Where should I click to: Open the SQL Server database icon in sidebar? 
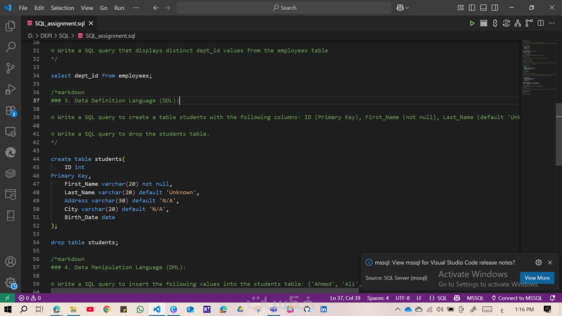point(11,195)
